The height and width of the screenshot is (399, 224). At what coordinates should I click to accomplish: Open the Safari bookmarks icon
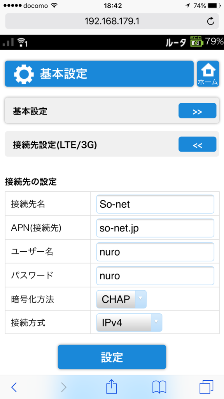(159, 387)
